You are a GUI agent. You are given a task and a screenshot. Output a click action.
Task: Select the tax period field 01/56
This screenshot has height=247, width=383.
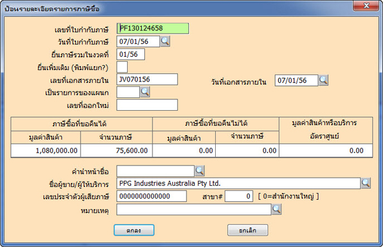[131, 54]
